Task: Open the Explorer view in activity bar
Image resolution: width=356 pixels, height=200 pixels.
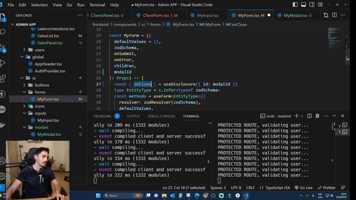Action: click(x=2, y=17)
